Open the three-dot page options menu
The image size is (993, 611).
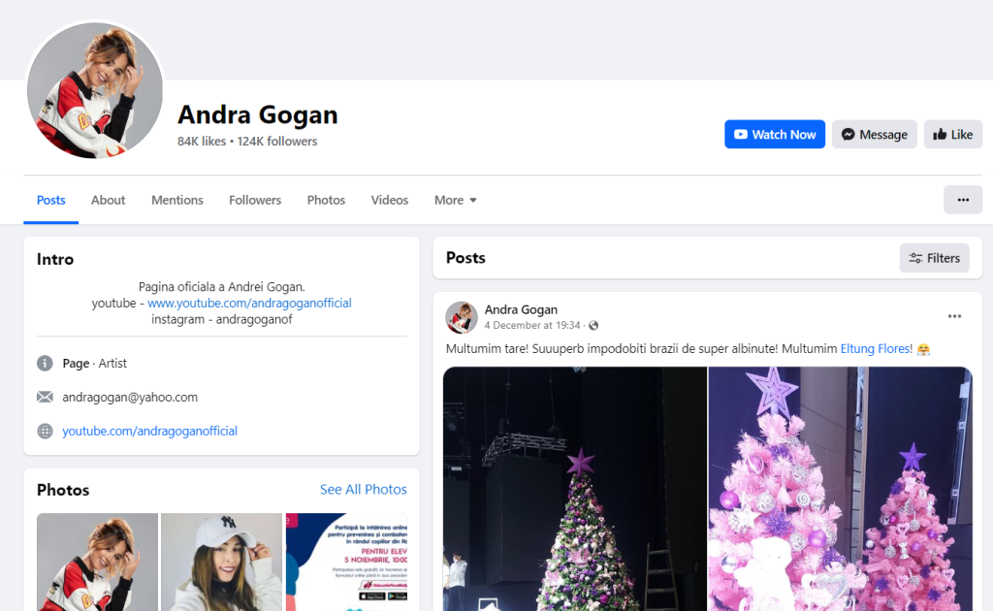(x=962, y=200)
